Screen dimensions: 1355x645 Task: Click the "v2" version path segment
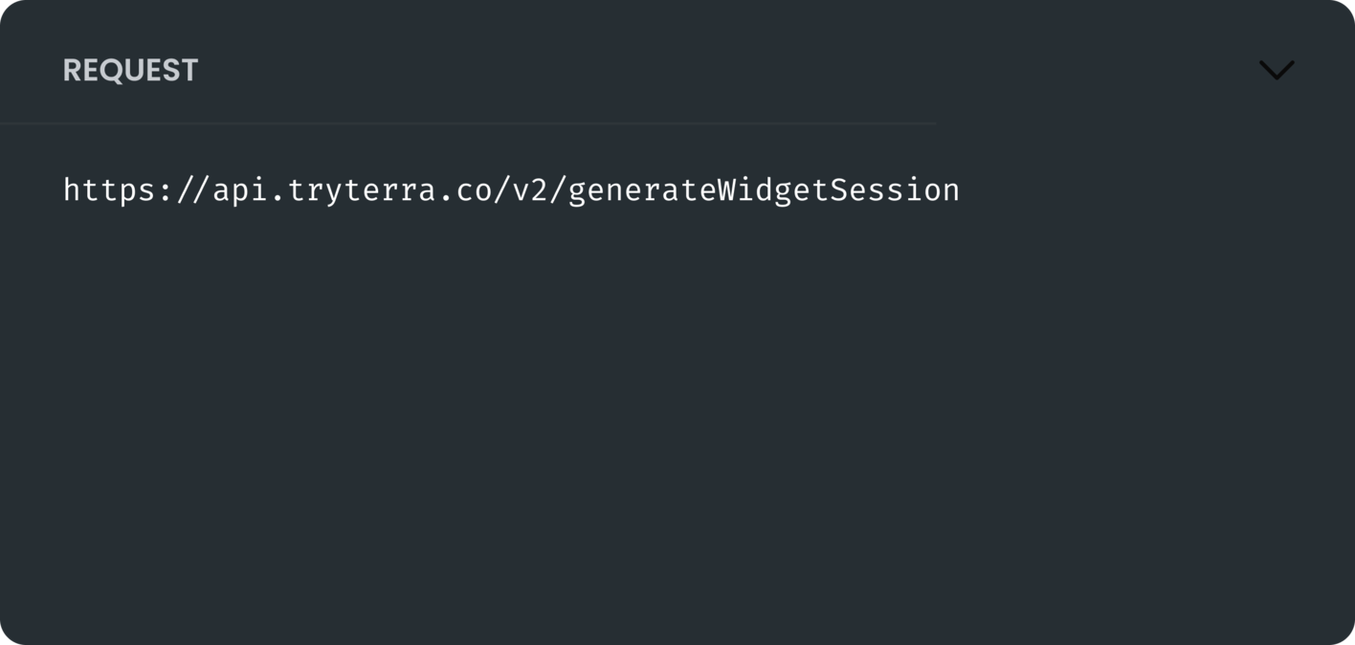[531, 189]
